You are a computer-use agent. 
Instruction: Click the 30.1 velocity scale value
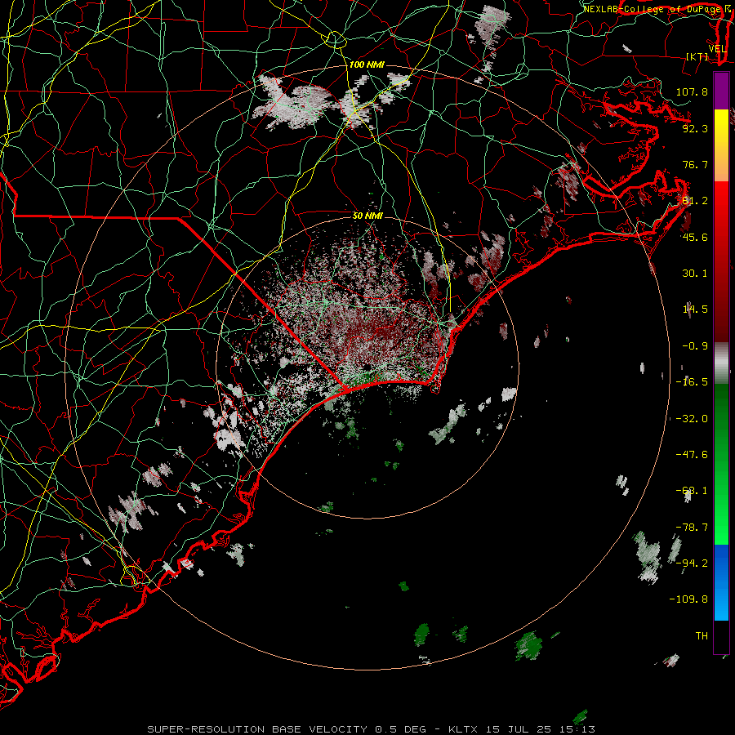[695, 274]
